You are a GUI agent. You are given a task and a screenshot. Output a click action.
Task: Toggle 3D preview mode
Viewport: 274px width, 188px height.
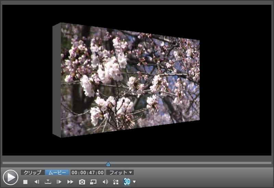(x=127, y=182)
